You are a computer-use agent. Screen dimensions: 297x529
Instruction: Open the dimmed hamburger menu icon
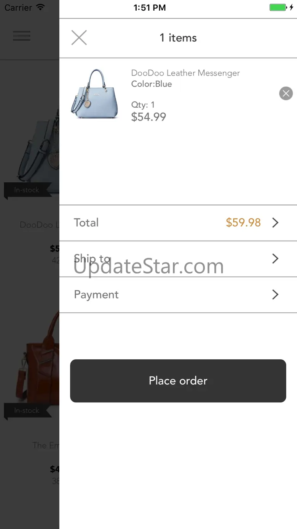coord(22,36)
